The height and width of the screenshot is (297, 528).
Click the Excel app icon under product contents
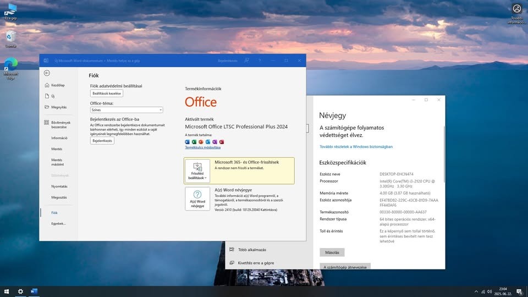[194, 142]
